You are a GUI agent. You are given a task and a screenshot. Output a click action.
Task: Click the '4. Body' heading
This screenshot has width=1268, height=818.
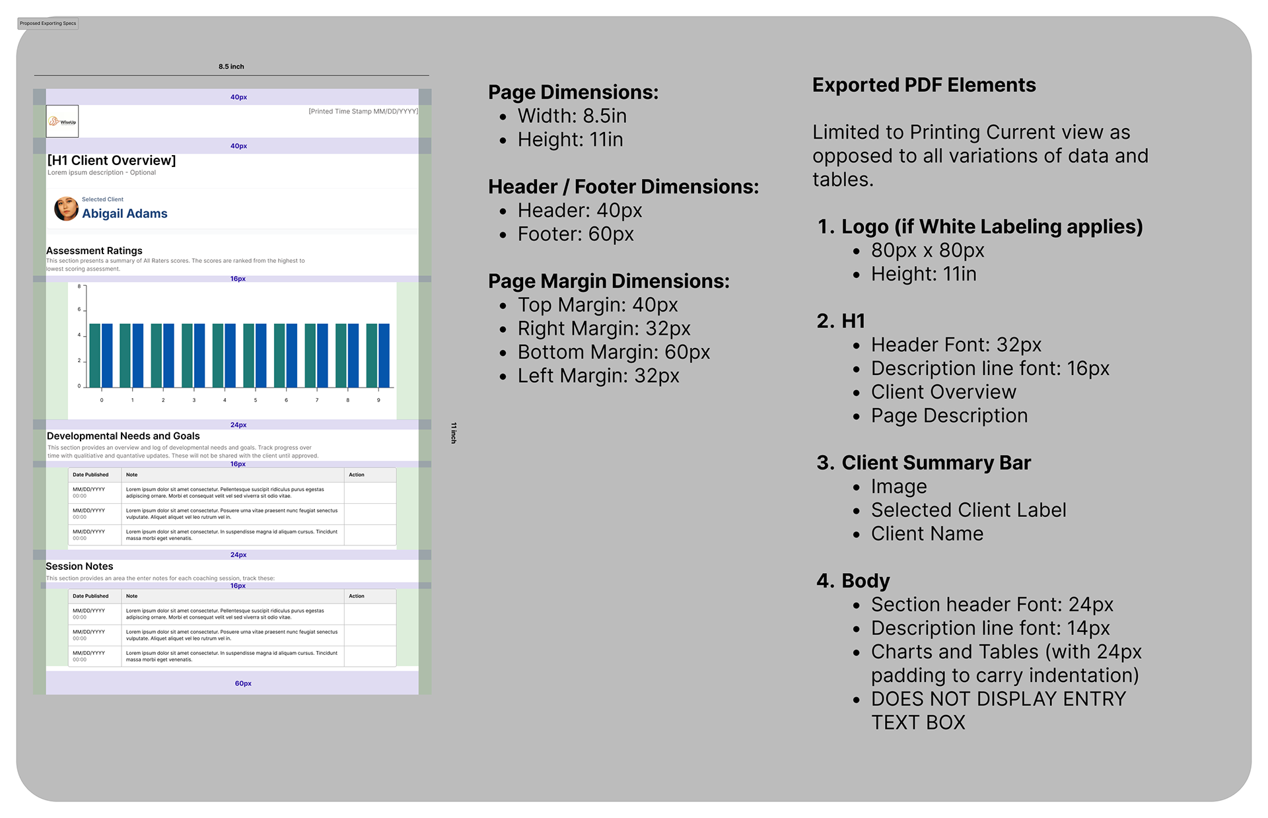(853, 581)
